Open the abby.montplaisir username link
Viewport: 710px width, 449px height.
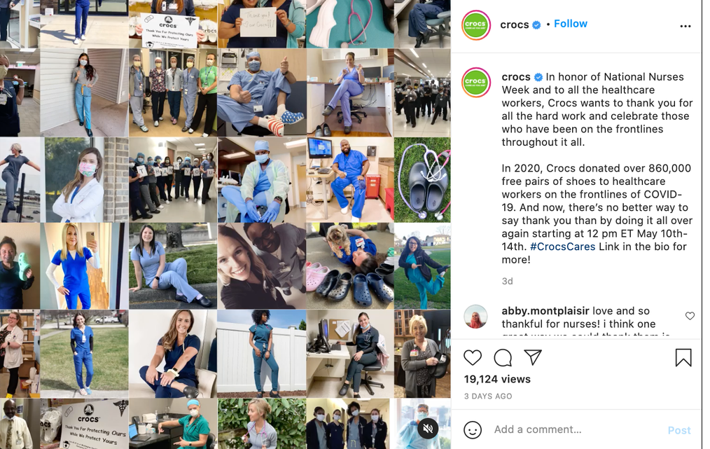click(x=545, y=311)
